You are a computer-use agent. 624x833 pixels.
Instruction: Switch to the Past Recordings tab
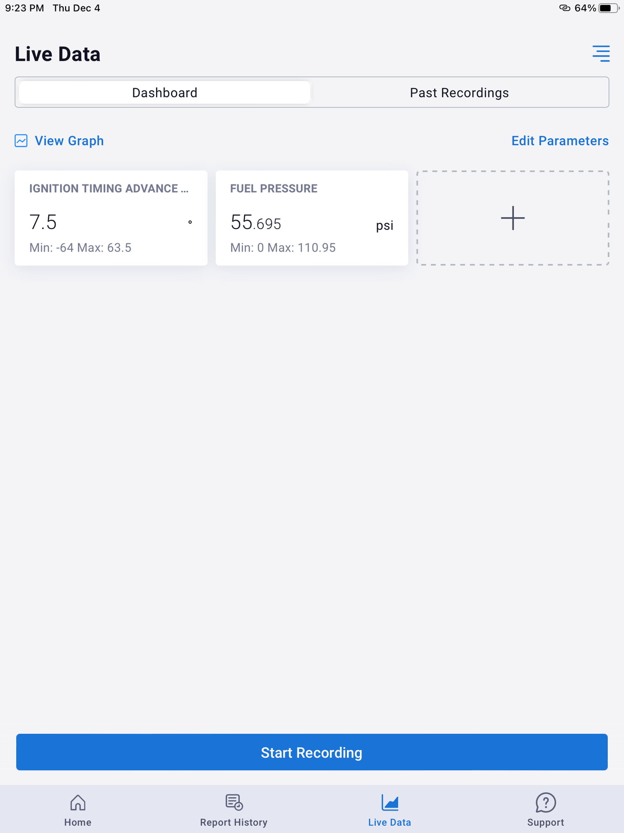tap(459, 92)
